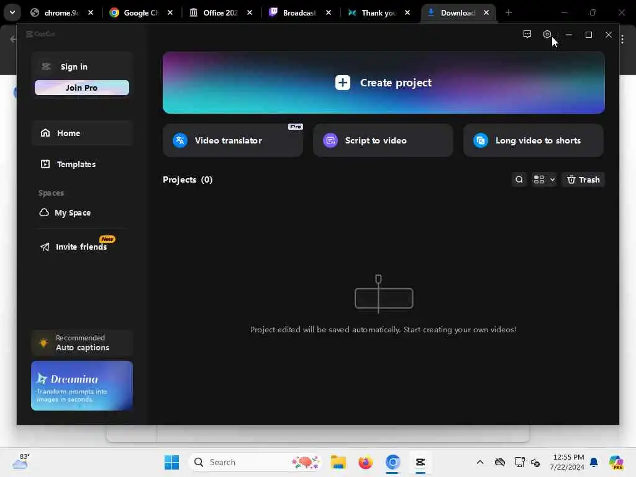Open the browser three-dot menu
This screenshot has width=636, height=477.
pyautogui.click(x=622, y=39)
